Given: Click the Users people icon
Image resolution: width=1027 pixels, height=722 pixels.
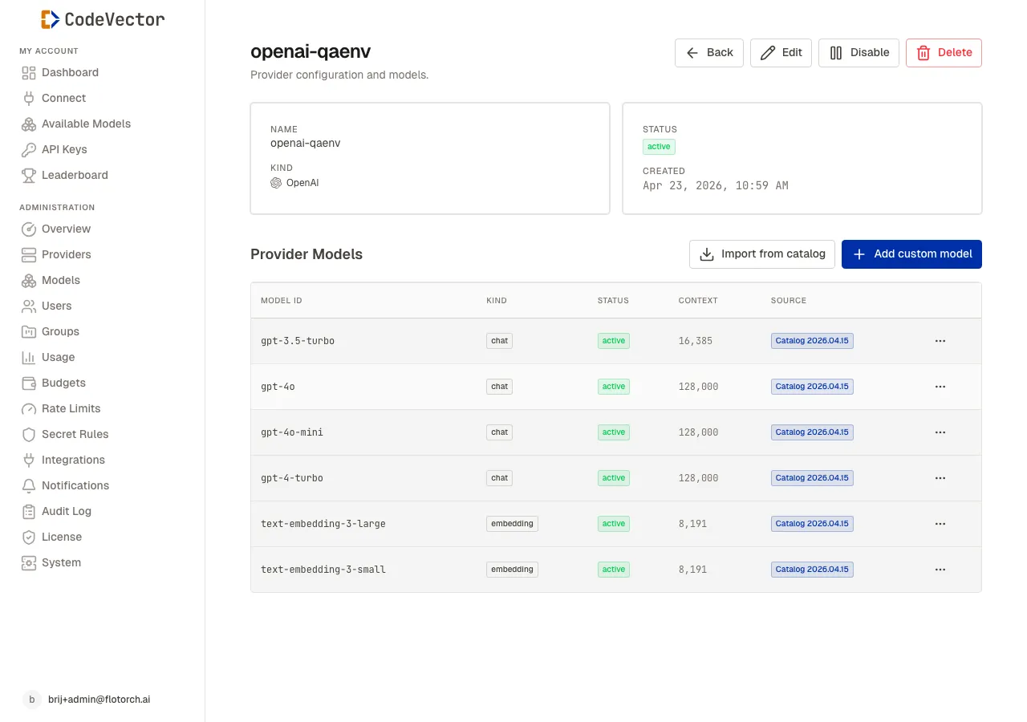Looking at the screenshot, I should coord(29,306).
